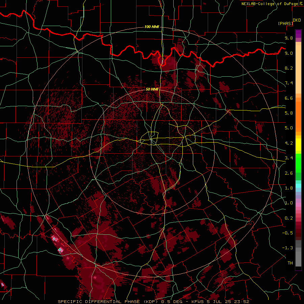
Task: Click the 100 NMI range ring label
Action: [x=152, y=27]
